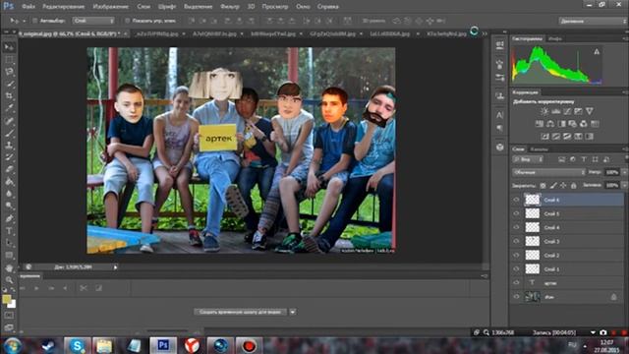This screenshot has width=629, height=354.
Task: Click the bottom background layer thumbnail
Action: [533, 297]
